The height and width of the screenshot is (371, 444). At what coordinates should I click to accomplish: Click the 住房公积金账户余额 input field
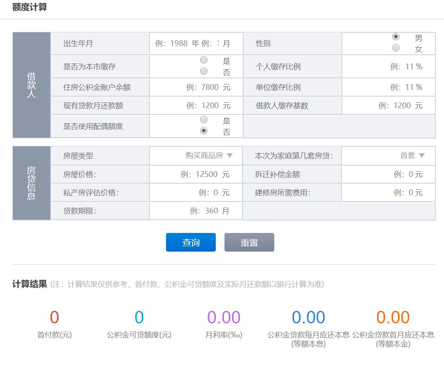[x=203, y=87]
